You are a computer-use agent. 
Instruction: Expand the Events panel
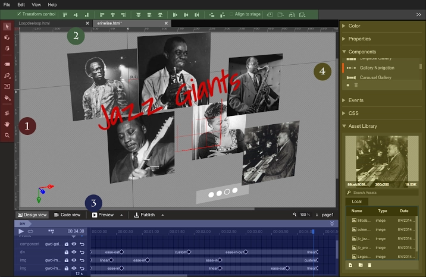click(344, 100)
